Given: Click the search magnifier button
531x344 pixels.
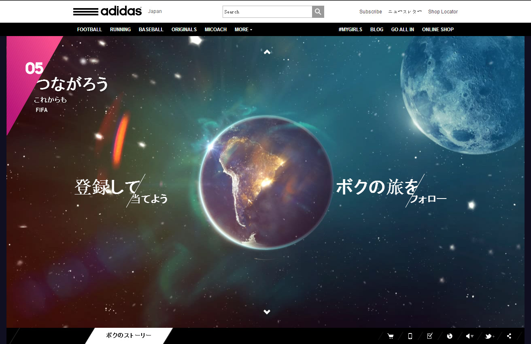Looking at the screenshot, I should 318,12.
